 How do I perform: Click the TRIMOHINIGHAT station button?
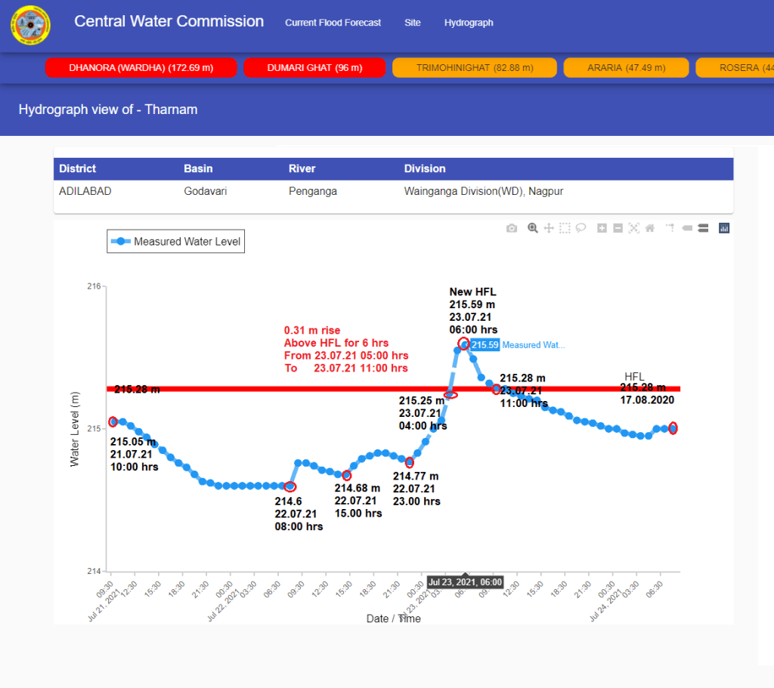tap(474, 68)
